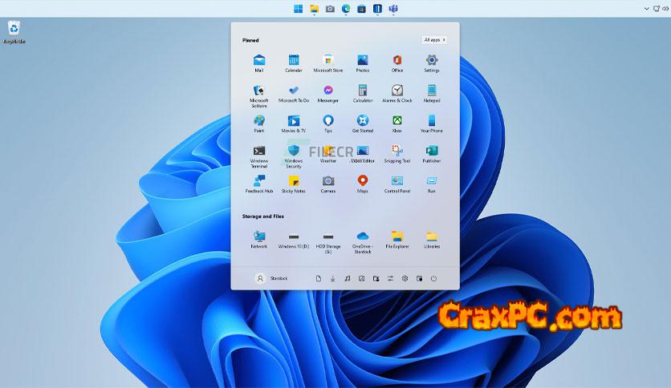The image size is (671, 388).
Task: Click the Stardock user account
Action: tap(271, 278)
